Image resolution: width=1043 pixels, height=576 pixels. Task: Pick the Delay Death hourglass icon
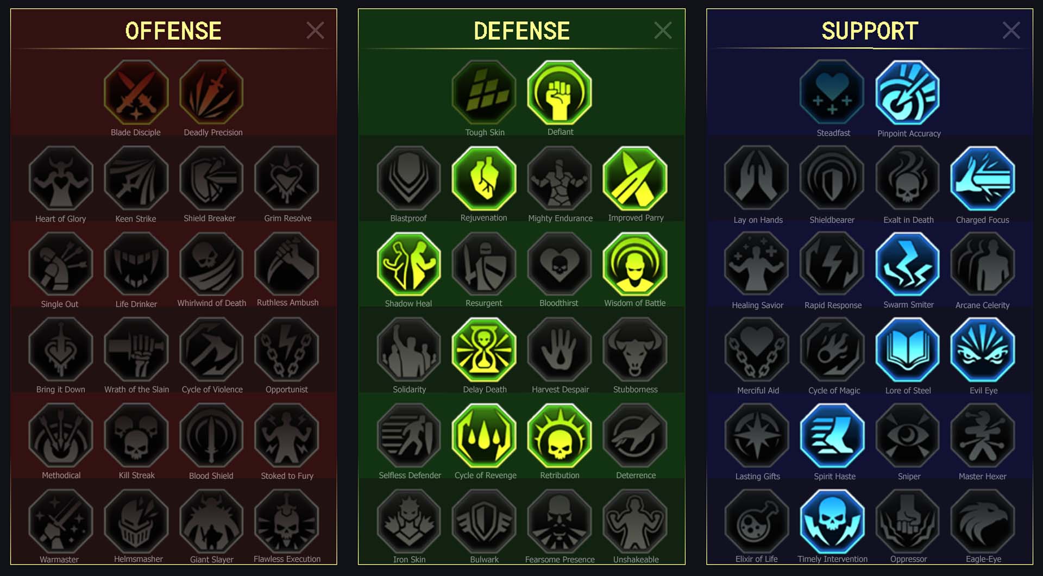click(484, 350)
